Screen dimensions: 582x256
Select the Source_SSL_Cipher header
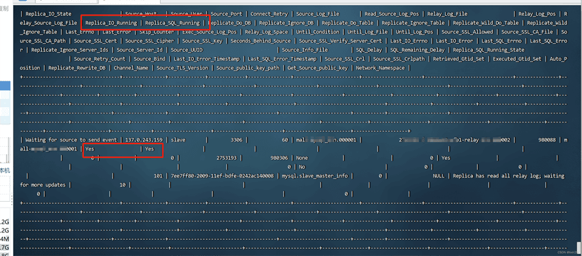(x=149, y=41)
